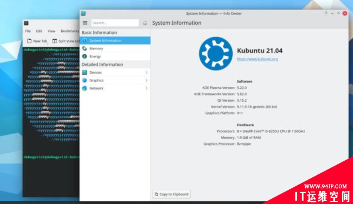Open the hamburger menu in Info Center
Screen dimensions: 353x204
coord(85,23)
